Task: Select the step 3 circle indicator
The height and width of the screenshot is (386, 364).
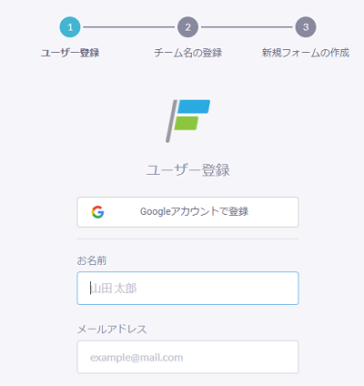Action: click(306, 27)
